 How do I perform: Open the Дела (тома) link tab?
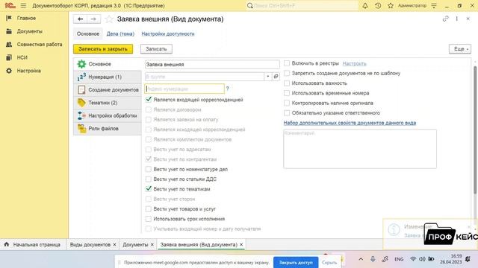click(120, 33)
